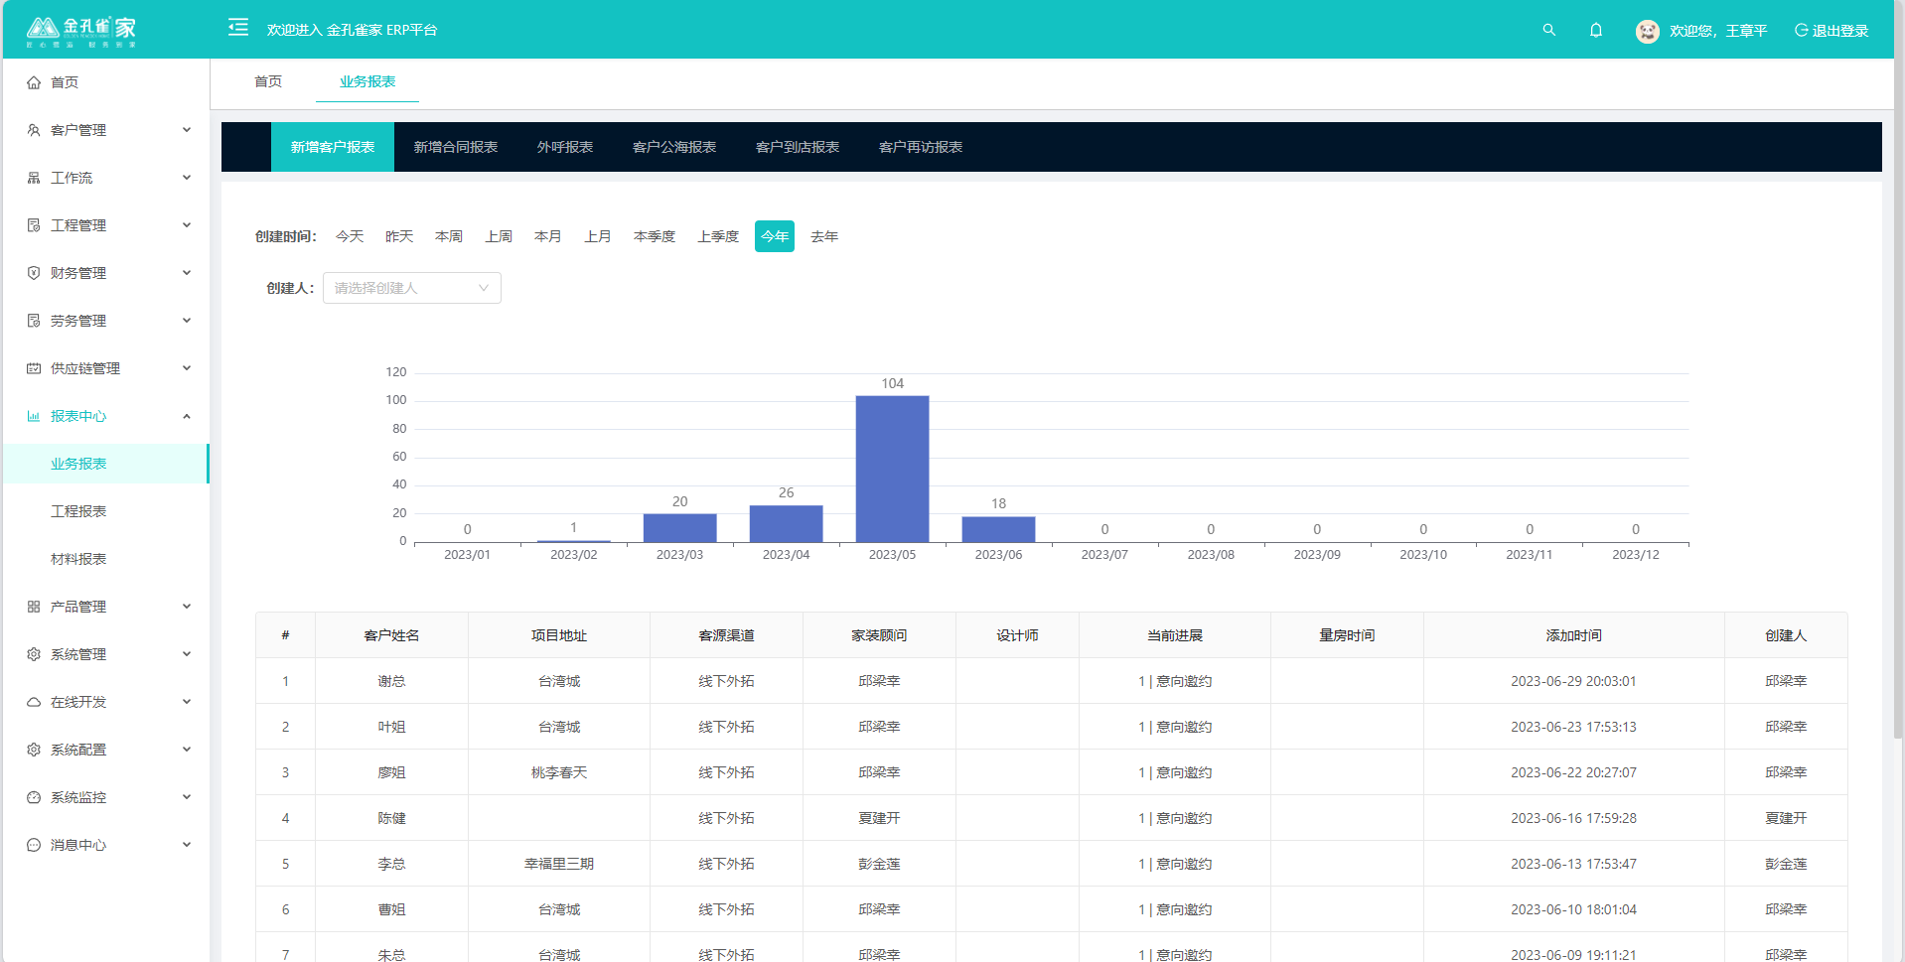
Task: Click the 2023/04 bar showing 26
Action: (786, 523)
